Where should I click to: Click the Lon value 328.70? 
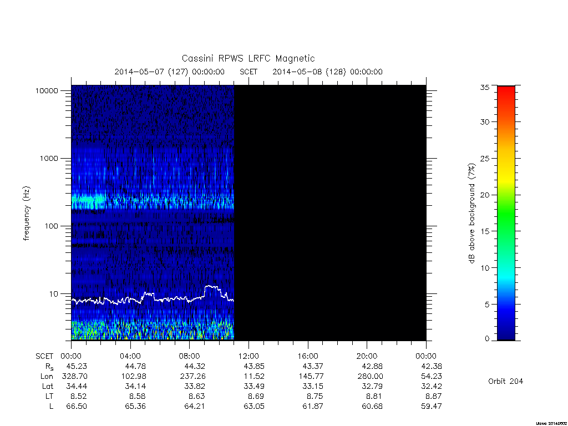(x=75, y=377)
